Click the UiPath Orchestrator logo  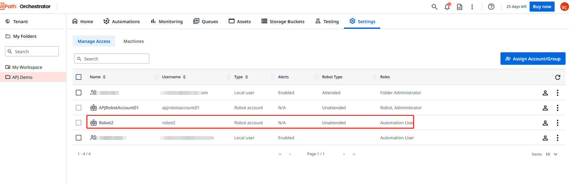pyautogui.click(x=25, y=6)
